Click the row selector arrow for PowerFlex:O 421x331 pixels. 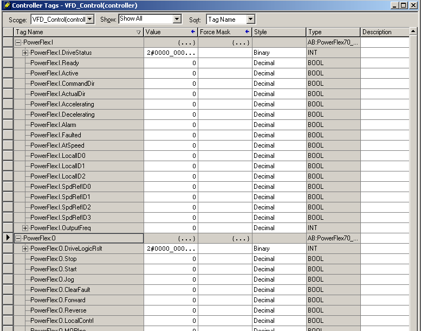tap(8, 238)
